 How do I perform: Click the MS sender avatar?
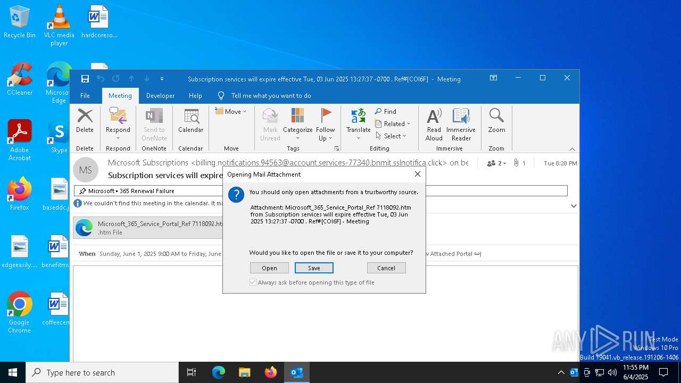pos(86,170)
